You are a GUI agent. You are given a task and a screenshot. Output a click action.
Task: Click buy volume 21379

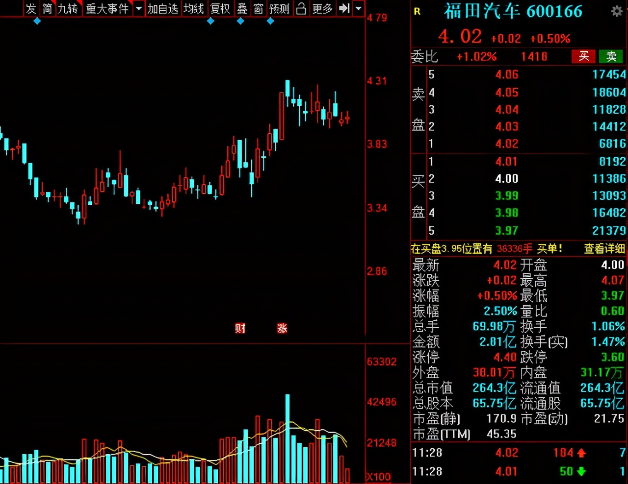coord(609,230)
